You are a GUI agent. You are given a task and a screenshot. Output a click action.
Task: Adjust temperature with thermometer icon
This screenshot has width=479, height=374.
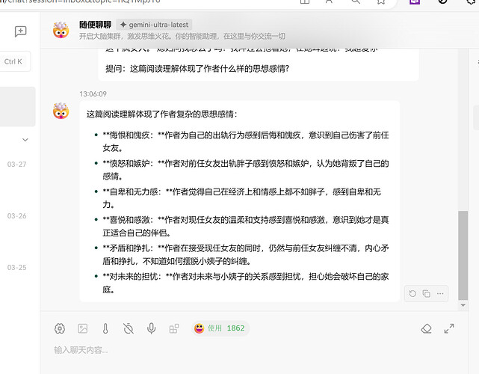coord(105,328)
